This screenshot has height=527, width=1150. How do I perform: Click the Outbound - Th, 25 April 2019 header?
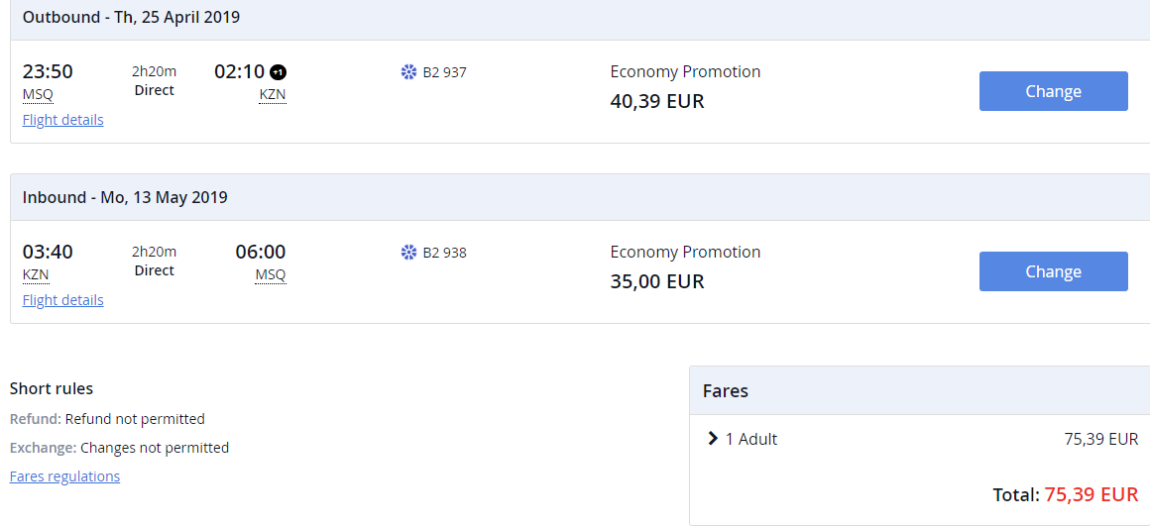click(x=131, y=18)
